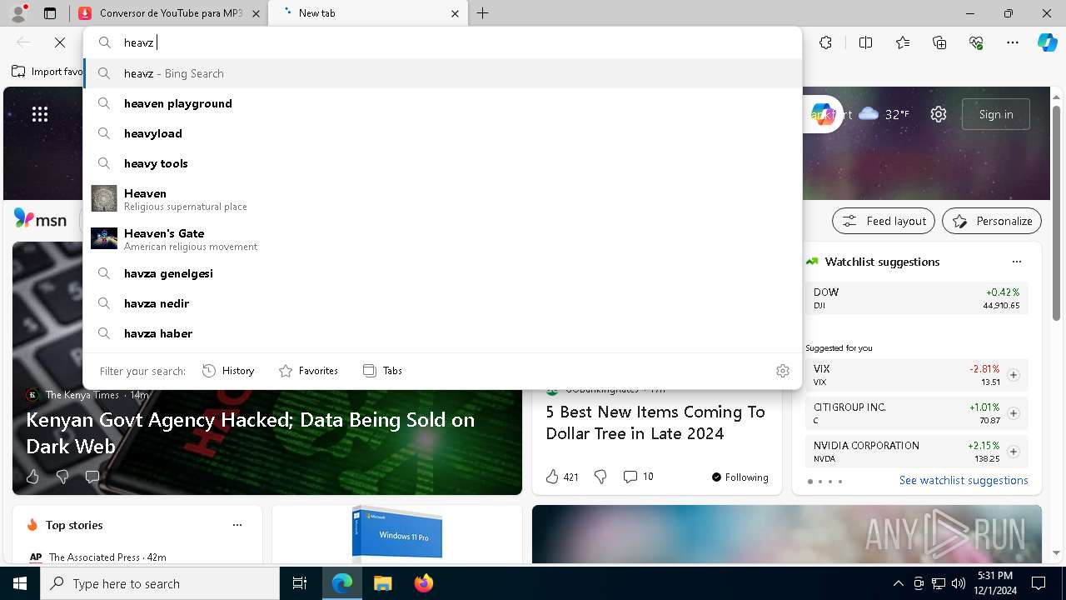Open the Copilot sidebar icon
Viewport: 1066px width, 600px height.
[x=1047, y=42]
